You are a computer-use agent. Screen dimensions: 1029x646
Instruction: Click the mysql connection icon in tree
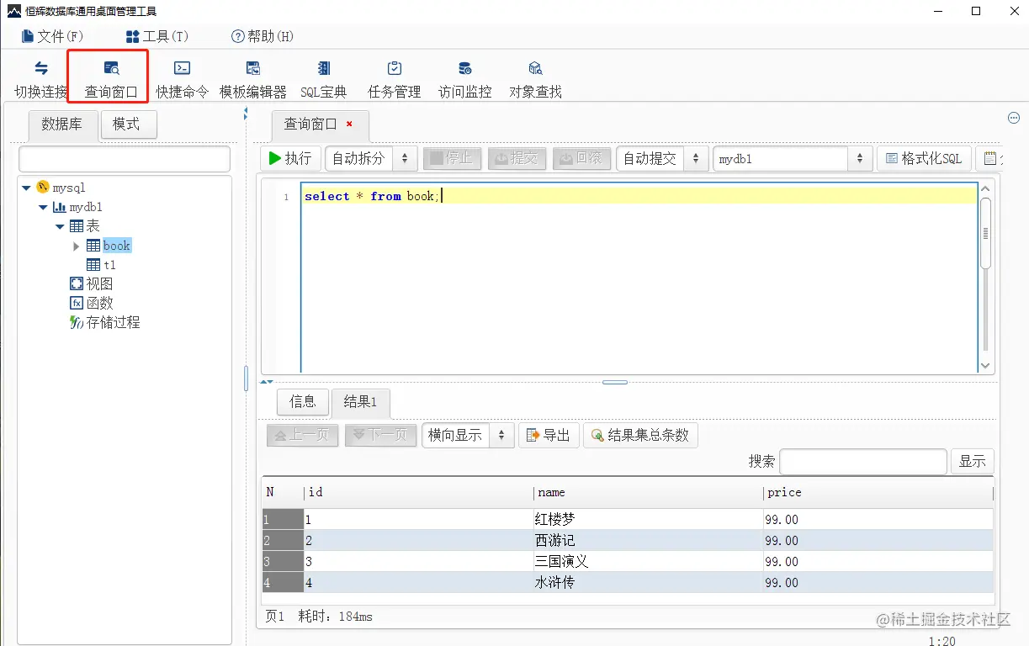(42, 187)
